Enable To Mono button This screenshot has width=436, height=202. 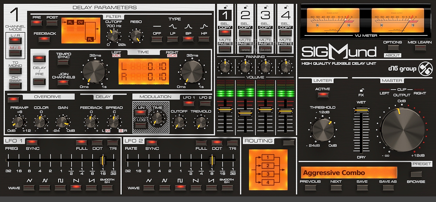(x=15, y=70)
